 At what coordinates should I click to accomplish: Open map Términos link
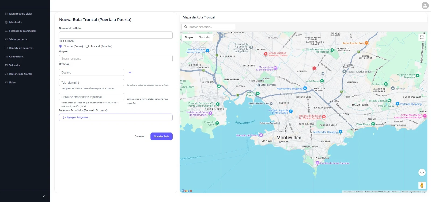click(395, 192)
